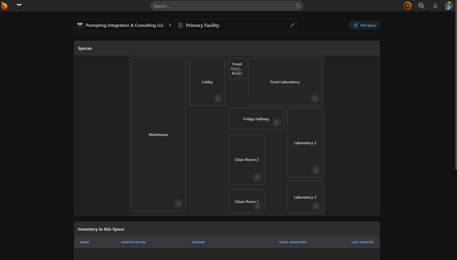
Task: Select the Front Conf Room space
Action: (237, 68)
